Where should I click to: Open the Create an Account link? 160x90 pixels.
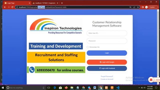click(x=107, y=79)
